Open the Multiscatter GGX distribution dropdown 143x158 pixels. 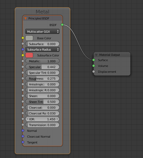42,32
